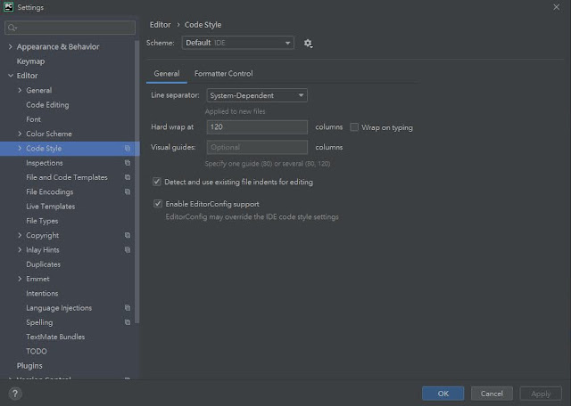Click the copy icon beside Spelling
Viewport: 571px width, 406px height.
pos(128,322)
